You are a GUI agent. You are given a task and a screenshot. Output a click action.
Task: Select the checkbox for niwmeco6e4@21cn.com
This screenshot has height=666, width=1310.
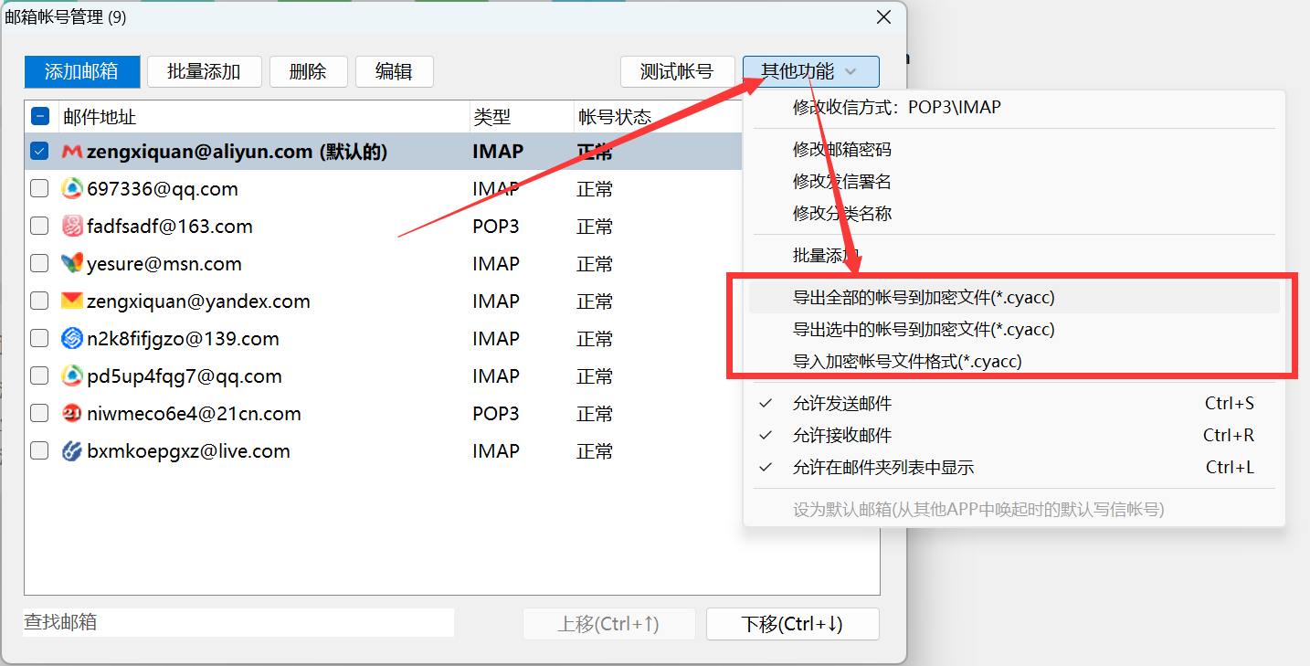40,414
